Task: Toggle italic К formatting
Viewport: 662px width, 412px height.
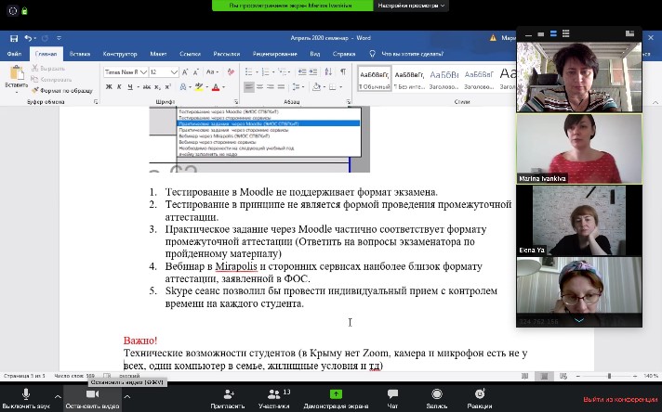Action: coord(120,87)
